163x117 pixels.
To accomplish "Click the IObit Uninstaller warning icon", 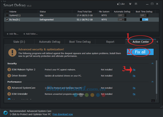I will click(9, 94).
